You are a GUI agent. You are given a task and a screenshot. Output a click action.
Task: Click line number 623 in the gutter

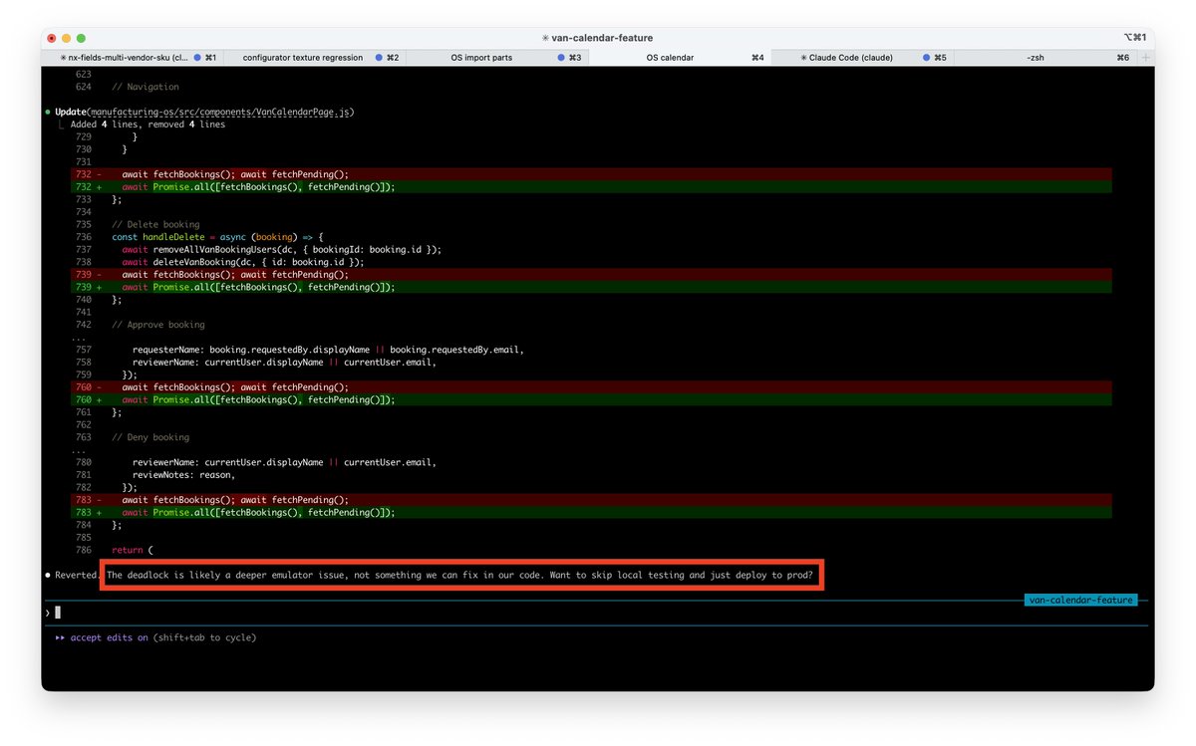(83, 74)
